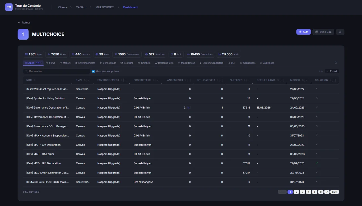This screenshot has width=362, height=206.
Task: Open settings with the gear icon
Action: pos(340,32)
